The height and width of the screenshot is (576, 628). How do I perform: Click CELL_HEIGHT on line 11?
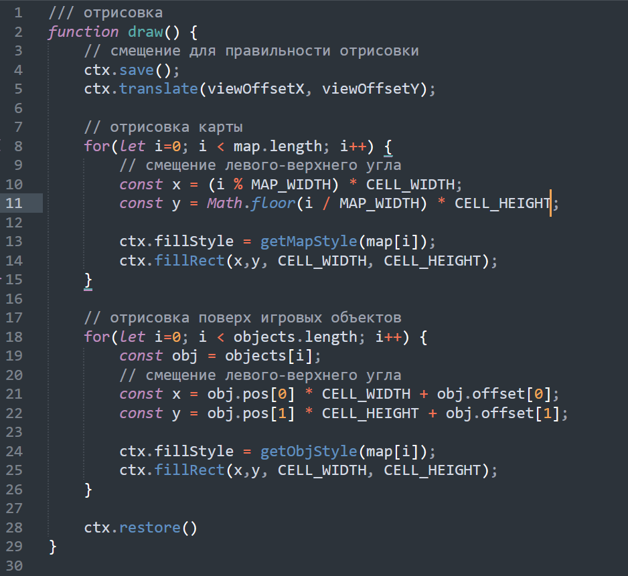point(503,203)
